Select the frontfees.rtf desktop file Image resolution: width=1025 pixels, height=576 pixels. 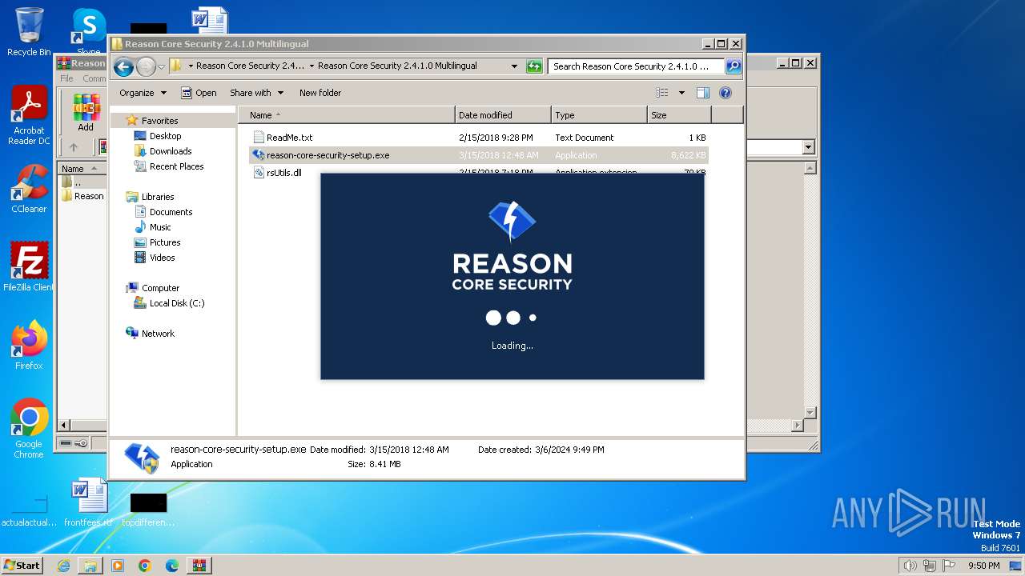pos(88,502)
